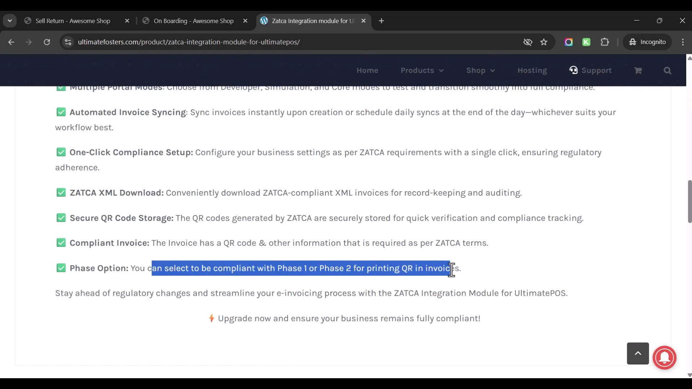This screenshot has height=389, width=692.
Task: Click the scroll-to-top arrow button
Action: (638, 353)
